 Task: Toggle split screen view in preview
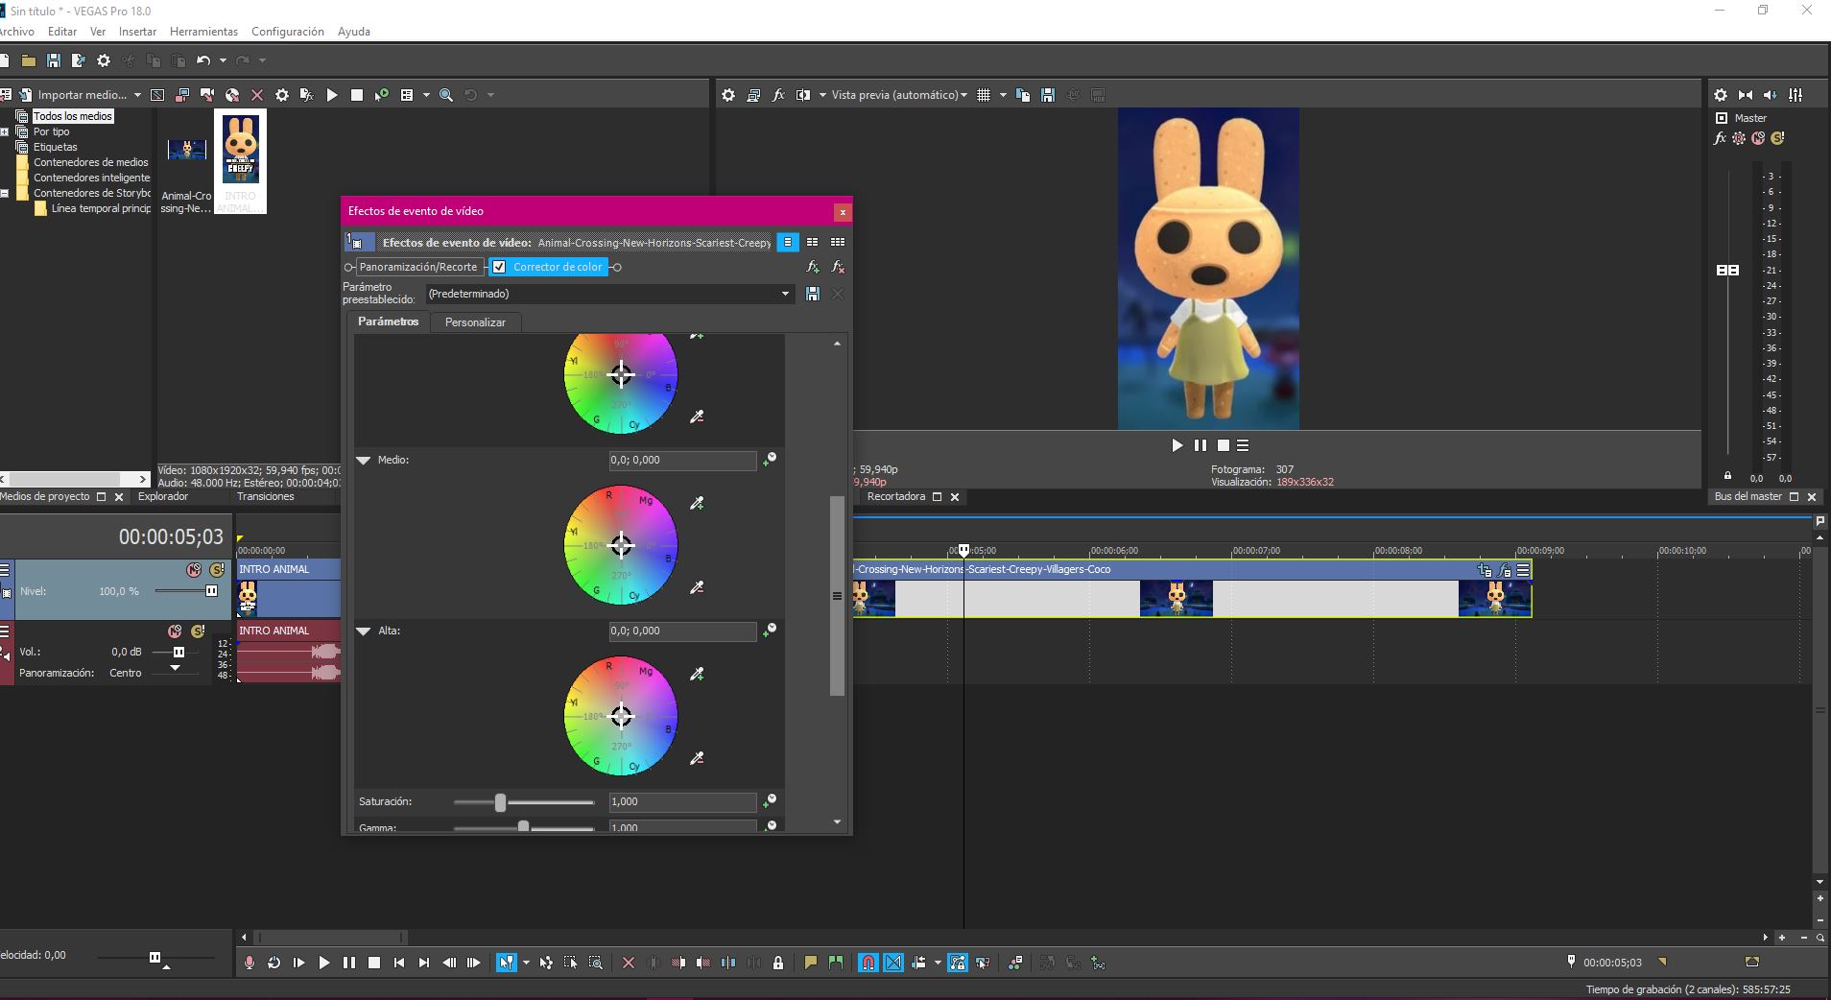point(803,95)
